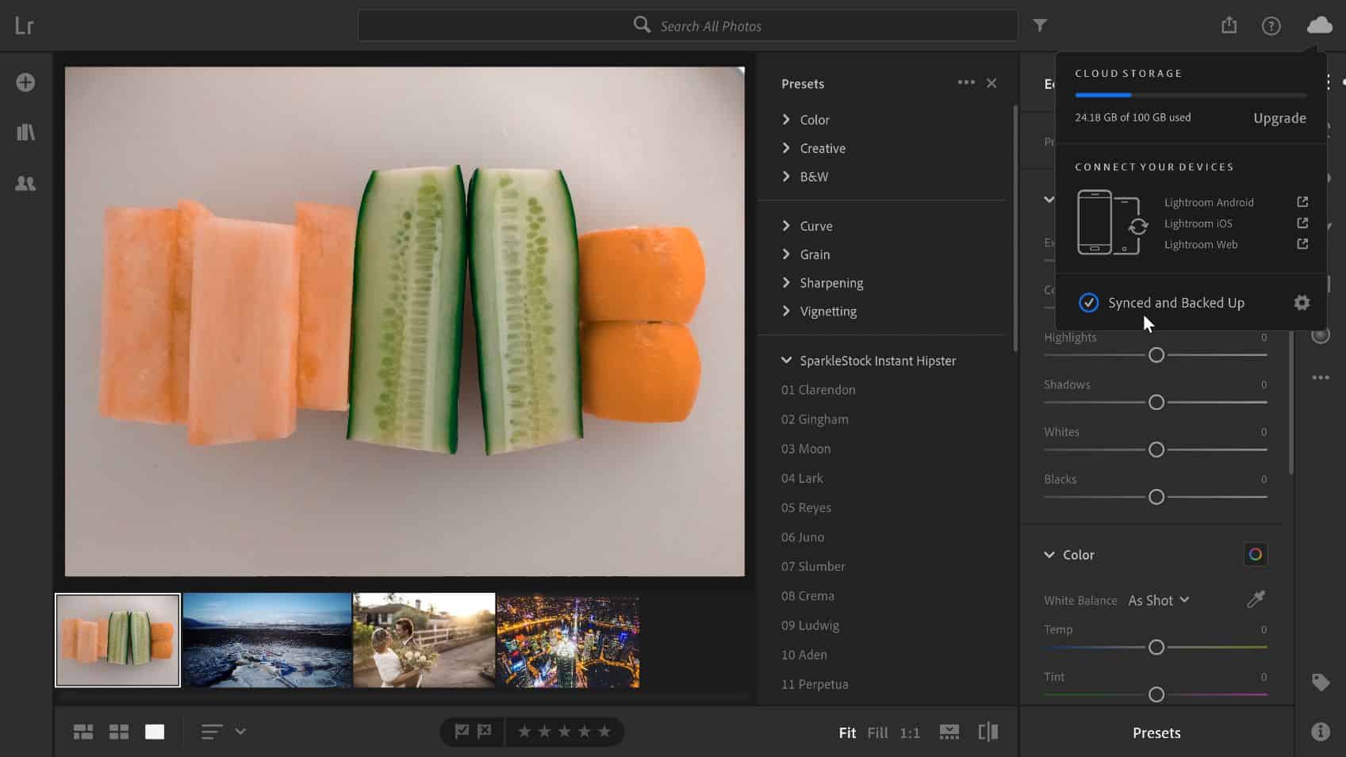The image size is (1346, 757).
Task: Click the right sidebar three-dot more icon
Action: click(1321, 377)
